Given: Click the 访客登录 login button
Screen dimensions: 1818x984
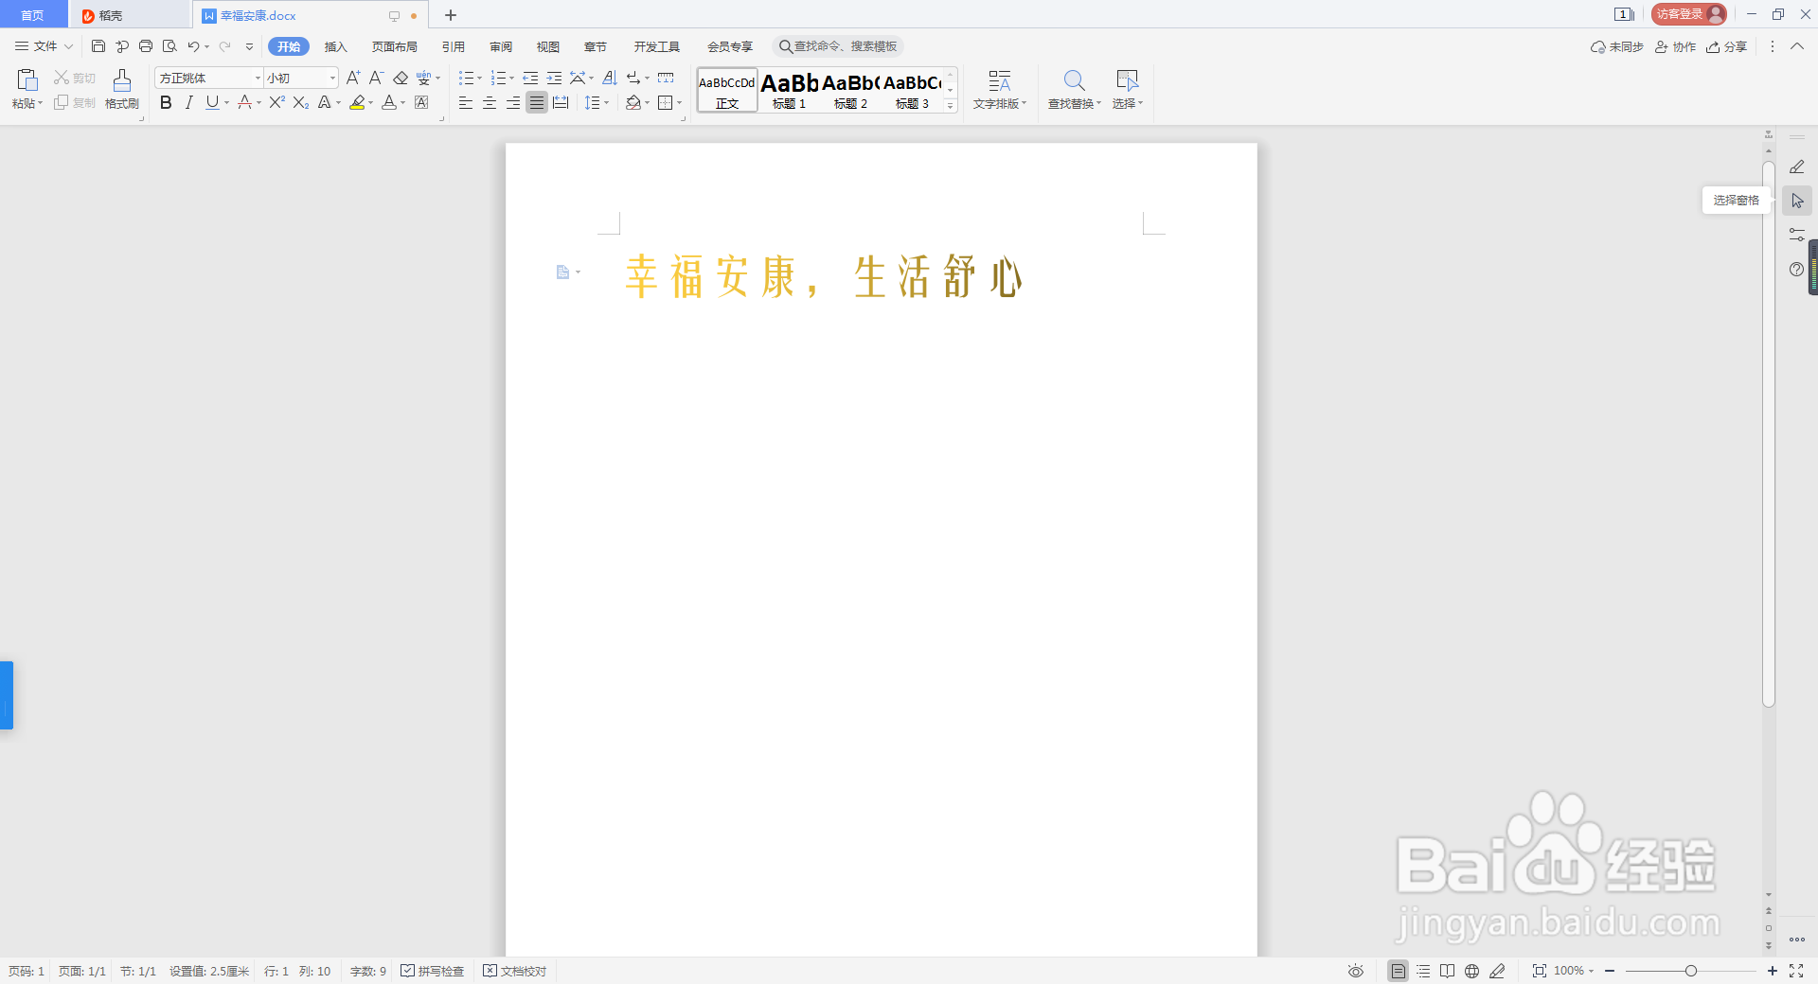Looking at the screenshot, I should (1687, 14).
